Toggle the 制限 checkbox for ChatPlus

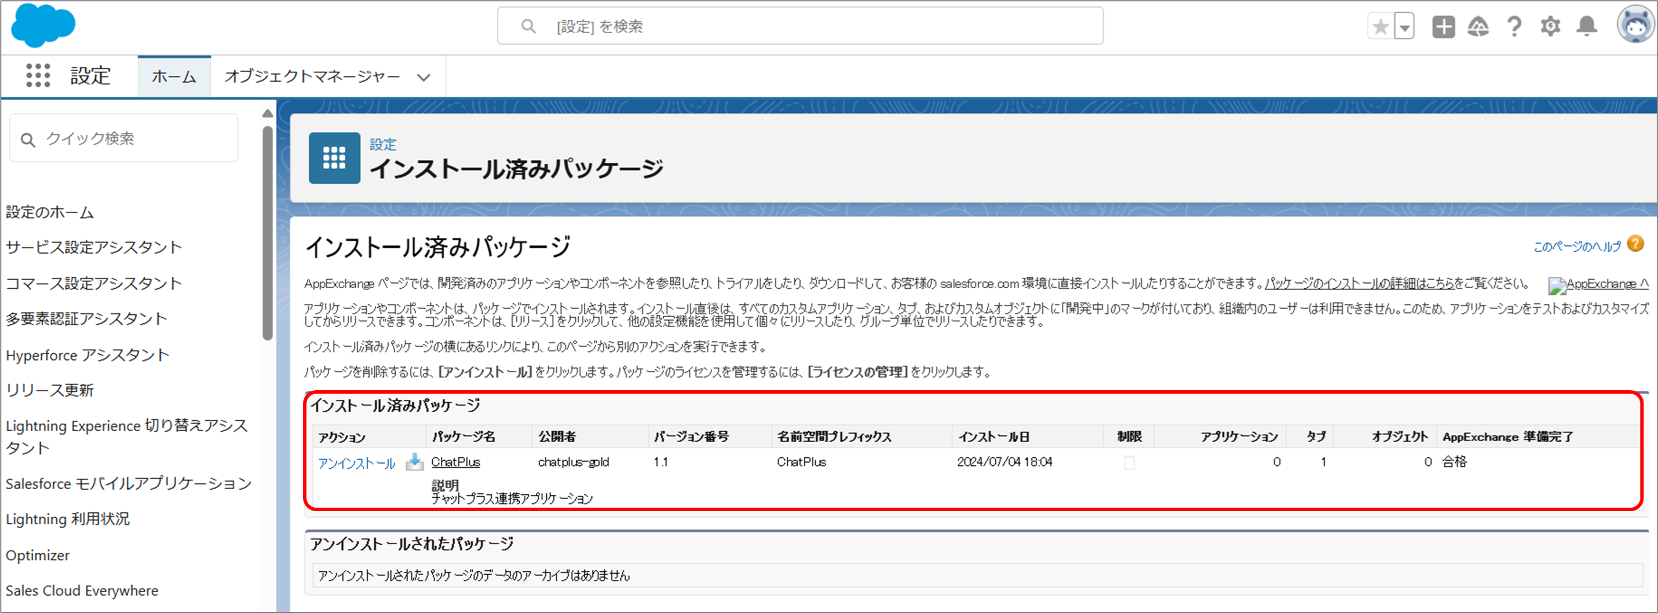[1130, 462]
